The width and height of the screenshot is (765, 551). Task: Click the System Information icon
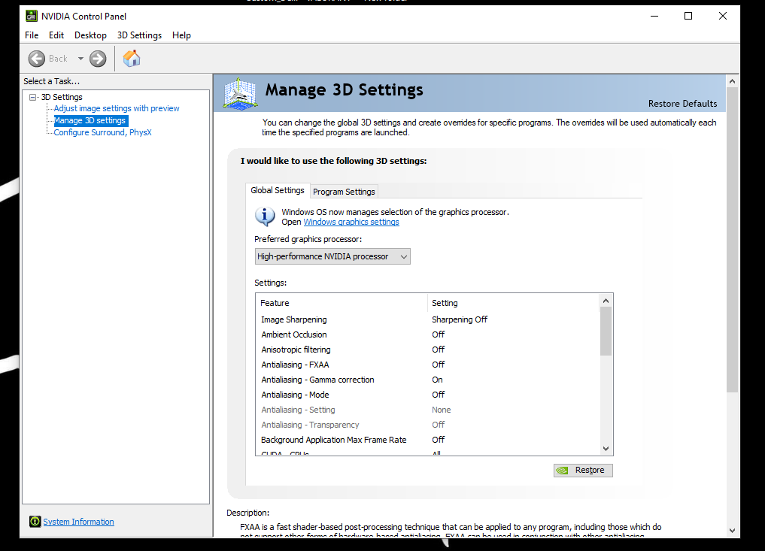(x=35, y=522)
